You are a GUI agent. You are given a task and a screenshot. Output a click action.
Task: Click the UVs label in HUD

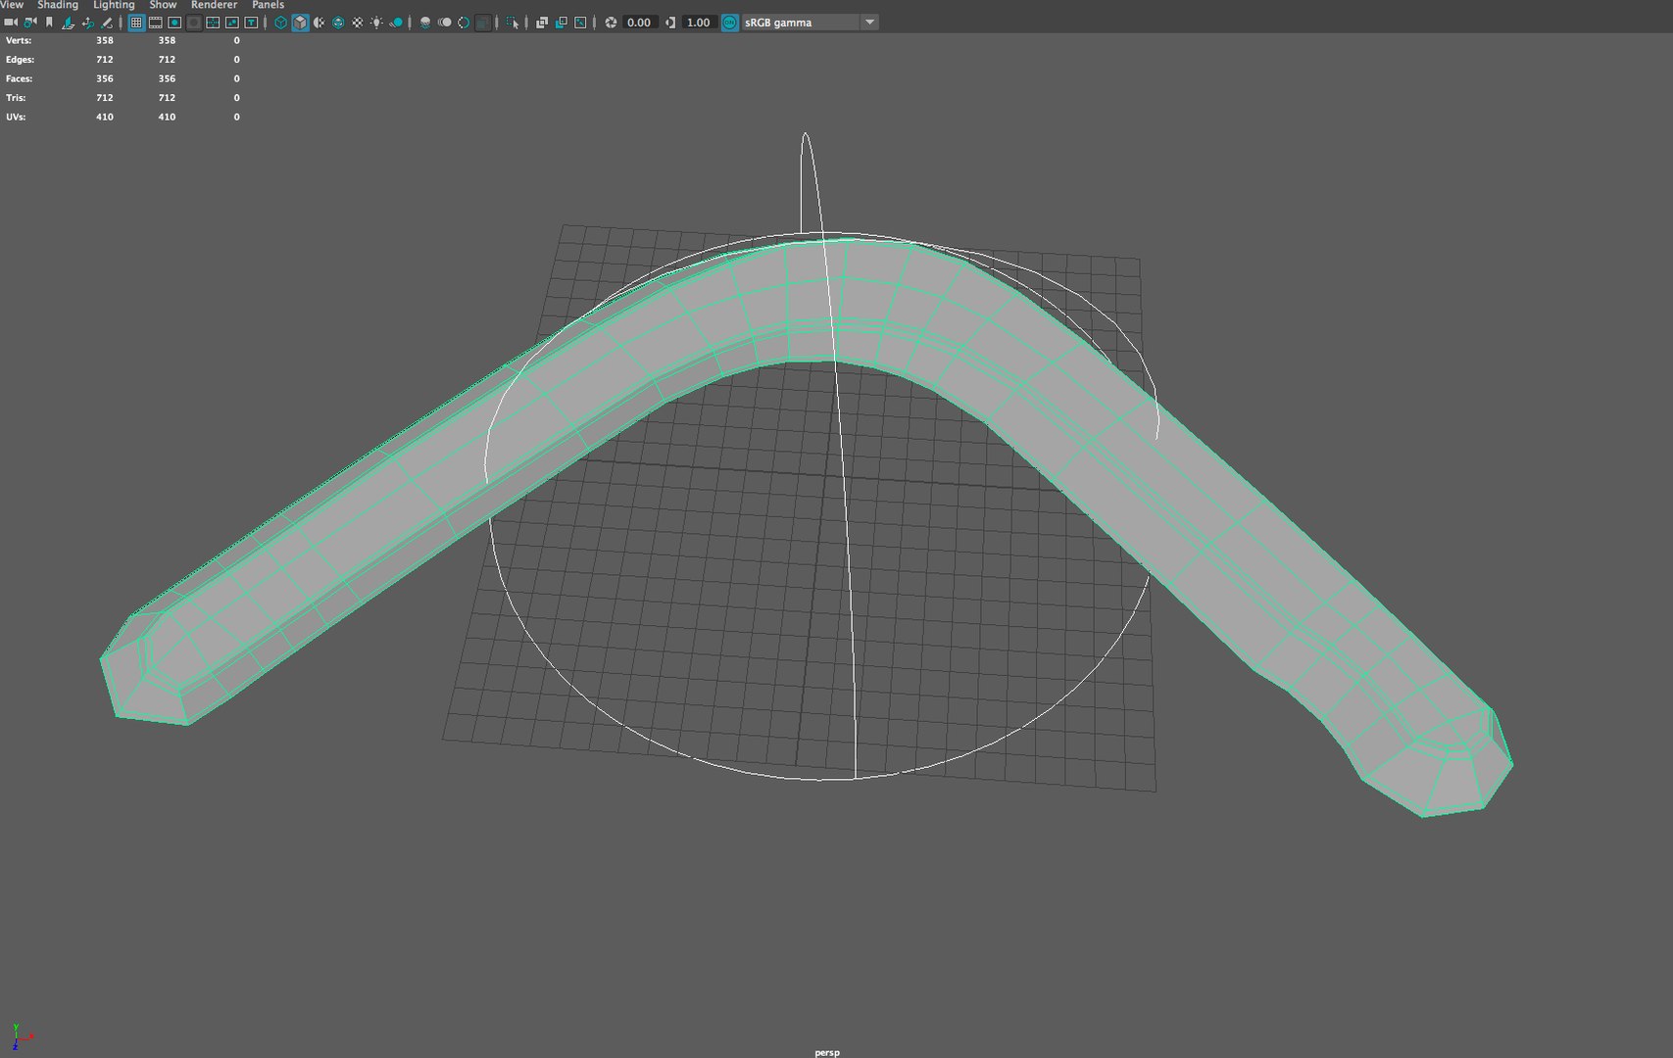click(16, 117)
